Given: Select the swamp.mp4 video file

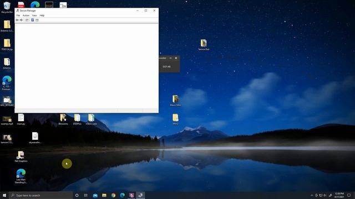Looking at the screenshot, I should point(7,121).
